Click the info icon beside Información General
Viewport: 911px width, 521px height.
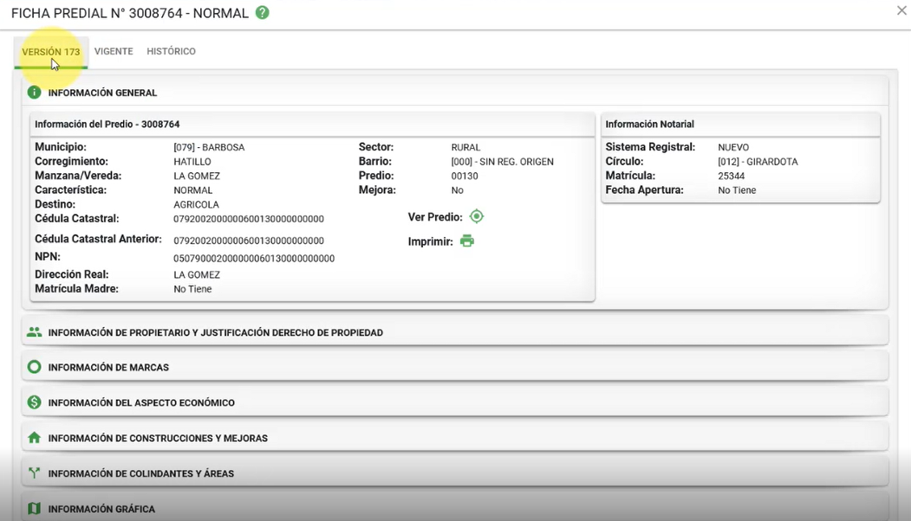coord(34,93)
